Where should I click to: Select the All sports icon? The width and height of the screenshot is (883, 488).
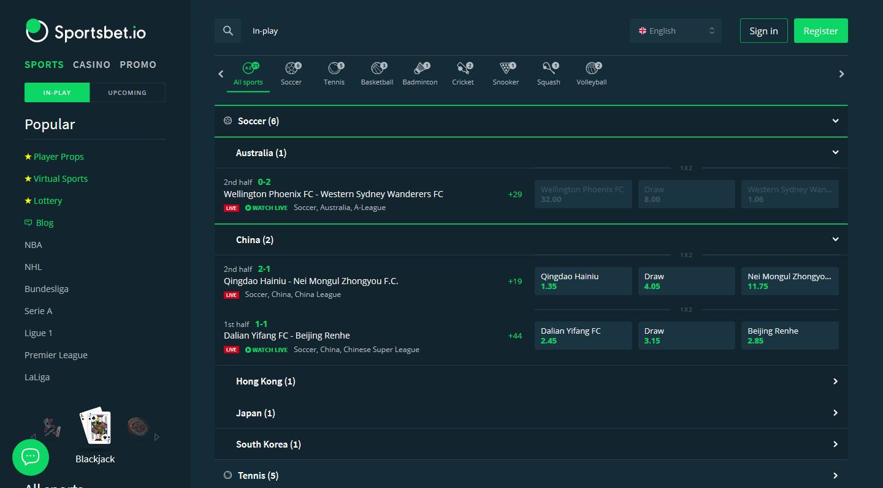pyautogui.click(x=248, y=73)
